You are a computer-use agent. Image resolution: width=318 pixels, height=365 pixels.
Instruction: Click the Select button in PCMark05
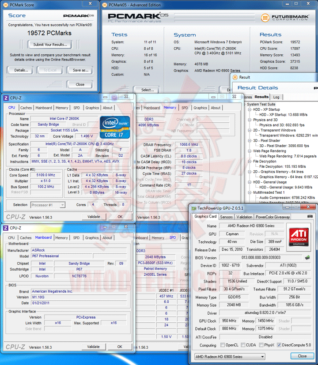[x=147, y=90]
